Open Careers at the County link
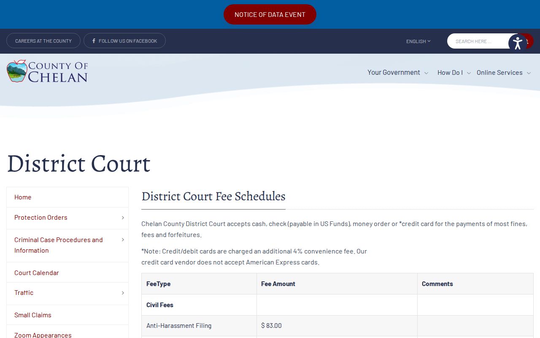The width and height of the screenshot is (540, 338). click(43, 41)
